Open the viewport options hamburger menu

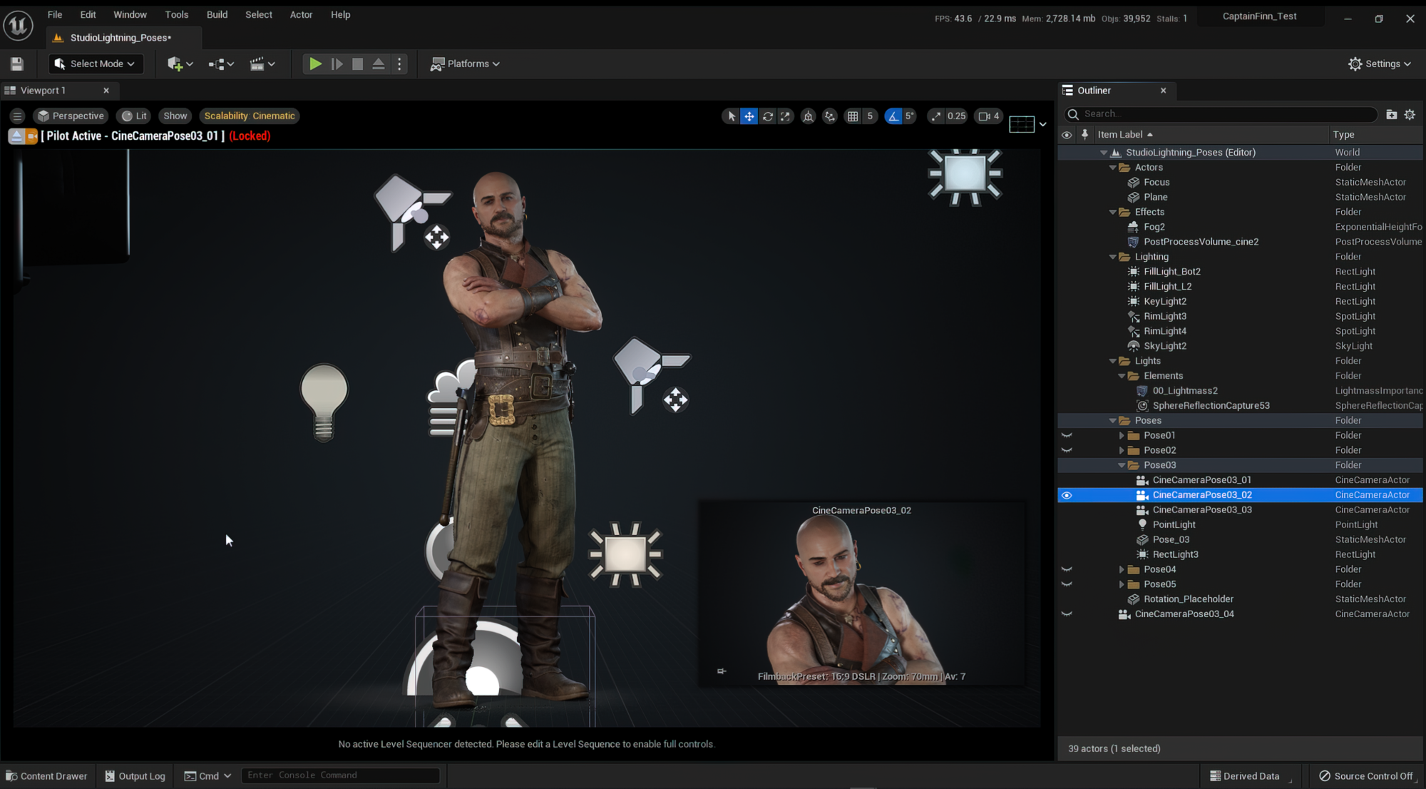pyautogui.click(x=17, y=116)
